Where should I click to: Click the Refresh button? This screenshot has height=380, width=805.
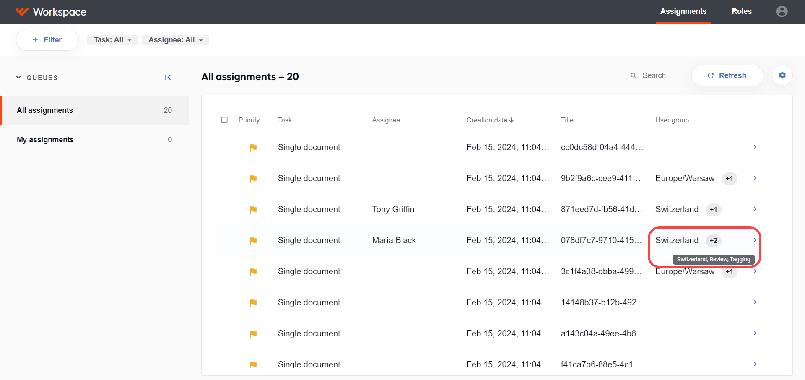tap(727, 75)
